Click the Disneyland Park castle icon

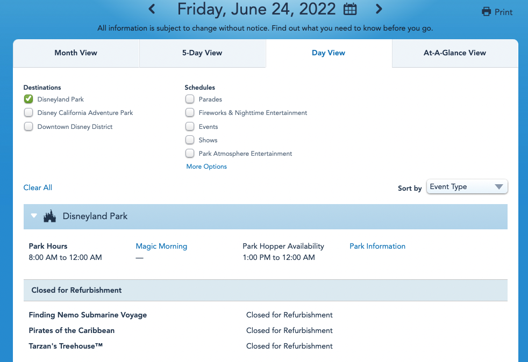coord(49,216)
